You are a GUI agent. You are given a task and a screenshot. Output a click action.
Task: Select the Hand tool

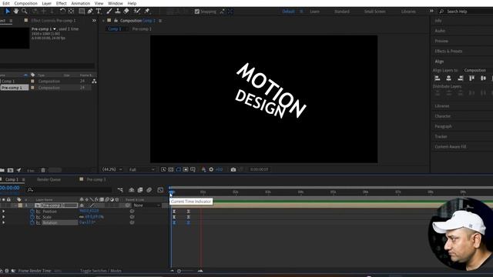[15, 12]
